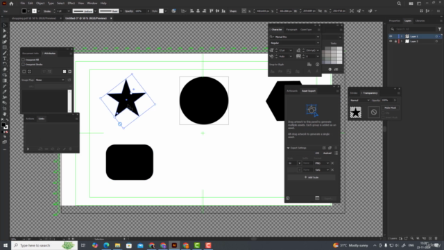
Task: Open blending mode dropdown Normal
Action: point(360,100)
